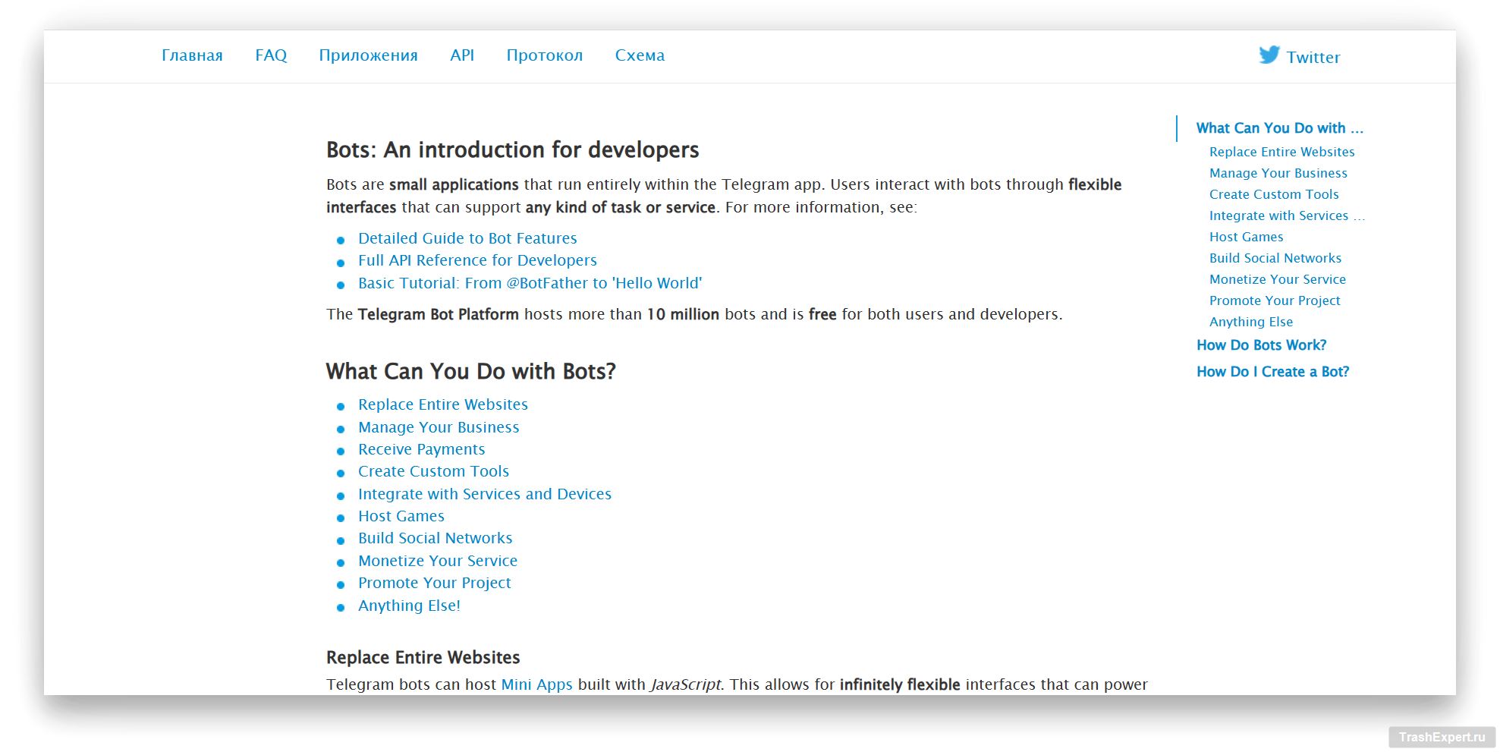The image size is (1500, 752).
Task: Jump to Anything Else! list link
Action: [x=409, y=606]
